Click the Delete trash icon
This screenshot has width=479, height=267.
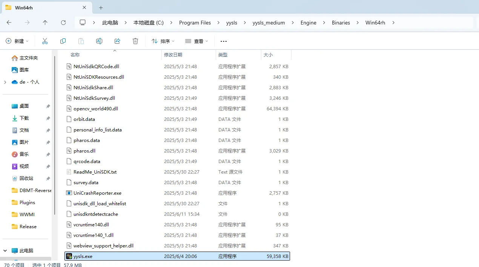[x=135, y=41]
